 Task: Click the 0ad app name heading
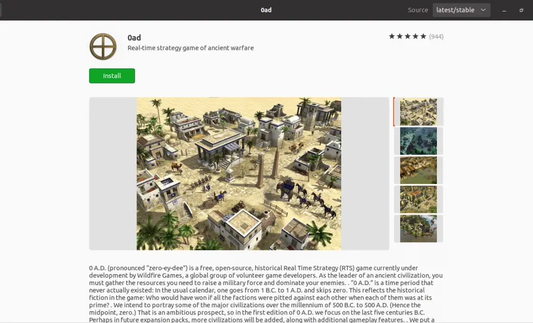pos(134,38)
